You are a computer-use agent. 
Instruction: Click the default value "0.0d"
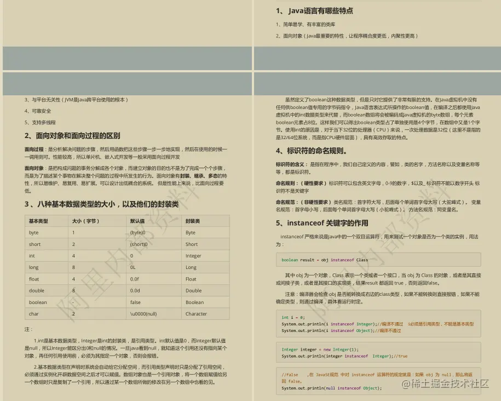pos(135,291)
